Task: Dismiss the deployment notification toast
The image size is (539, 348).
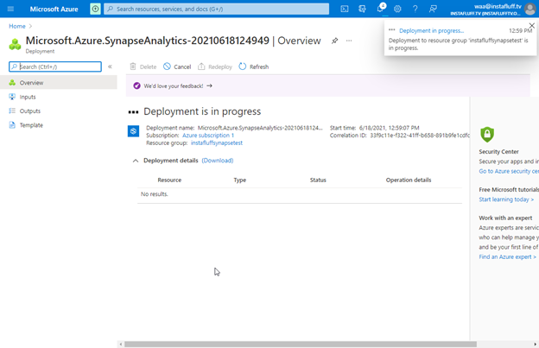Action: [x=532, y=25]
